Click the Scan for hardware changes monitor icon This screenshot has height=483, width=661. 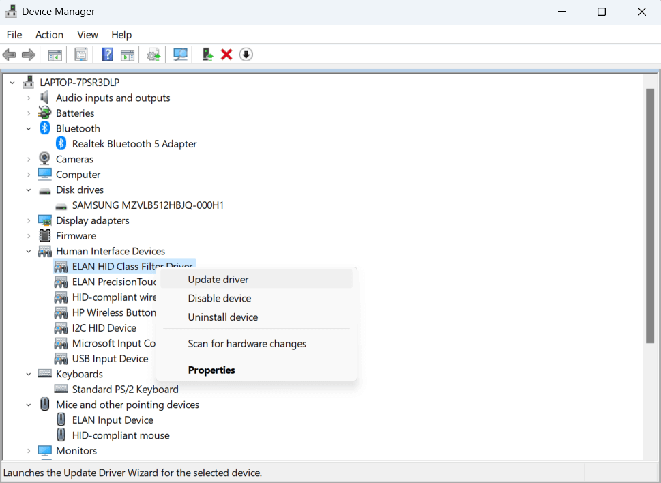(x=180, y=55)
